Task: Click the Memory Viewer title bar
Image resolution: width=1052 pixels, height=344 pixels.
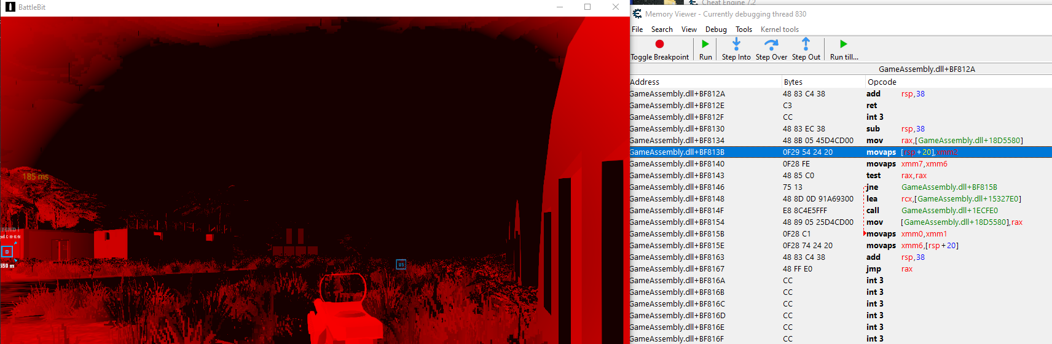Action: coord(841,14)
